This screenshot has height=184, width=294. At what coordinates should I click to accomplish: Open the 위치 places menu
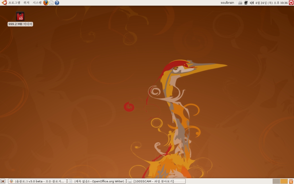pyautogui.click(x=26, y=3)
